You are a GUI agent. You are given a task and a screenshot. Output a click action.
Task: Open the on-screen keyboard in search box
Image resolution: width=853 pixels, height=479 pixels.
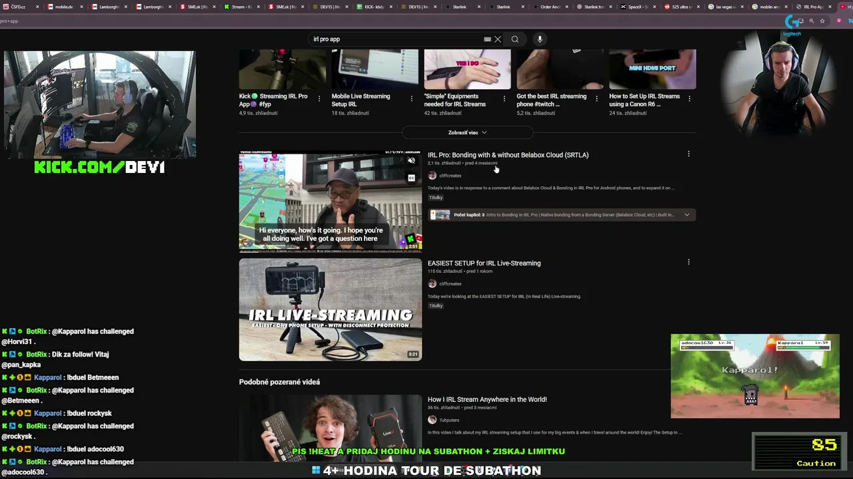tap(487, 39)
